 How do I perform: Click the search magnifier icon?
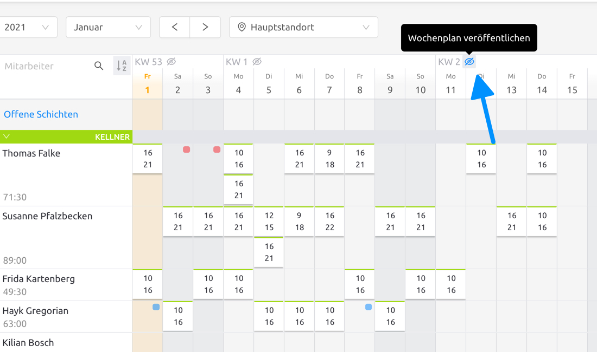99,66
